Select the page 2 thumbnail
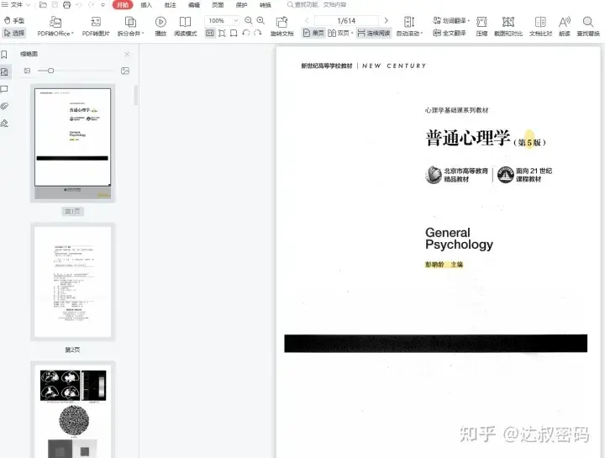The image size is (605, 458). click(72, 282)
